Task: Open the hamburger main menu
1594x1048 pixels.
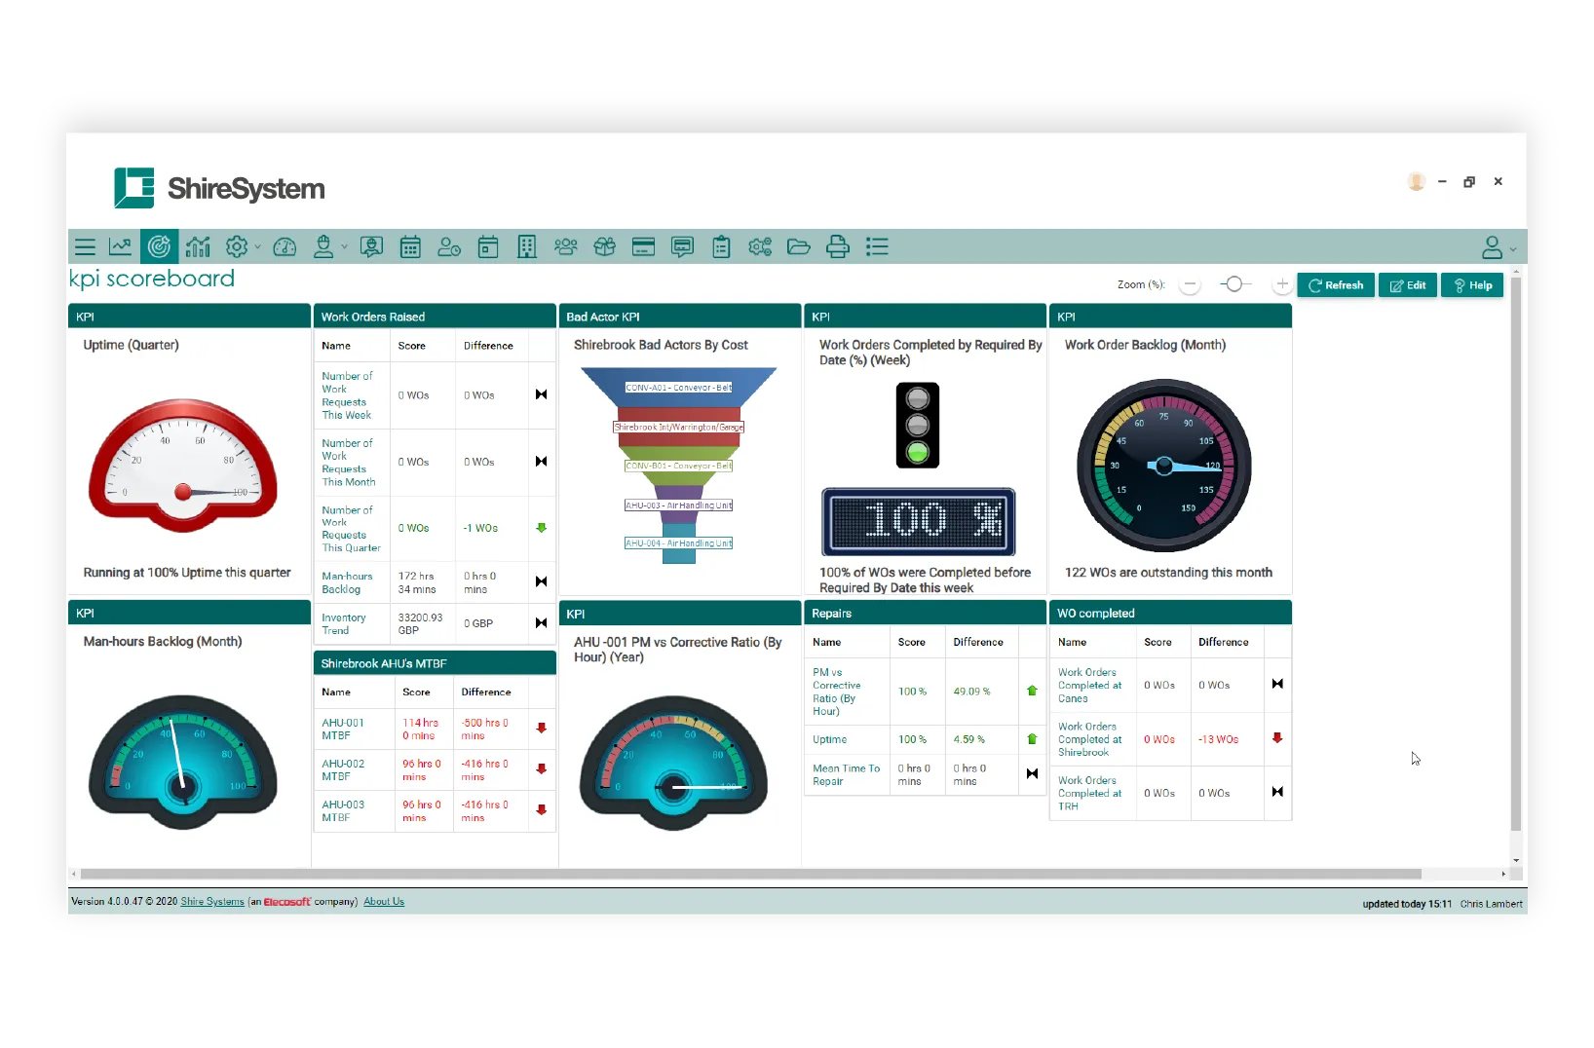Action: tap(86, 247)
